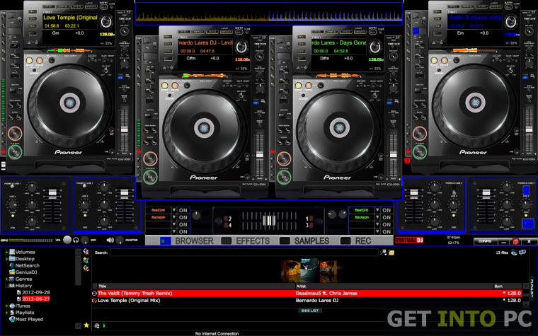538x336 pixels.
Task: Click the blue plus add-folder icon
Action: [x=86, y=252]
